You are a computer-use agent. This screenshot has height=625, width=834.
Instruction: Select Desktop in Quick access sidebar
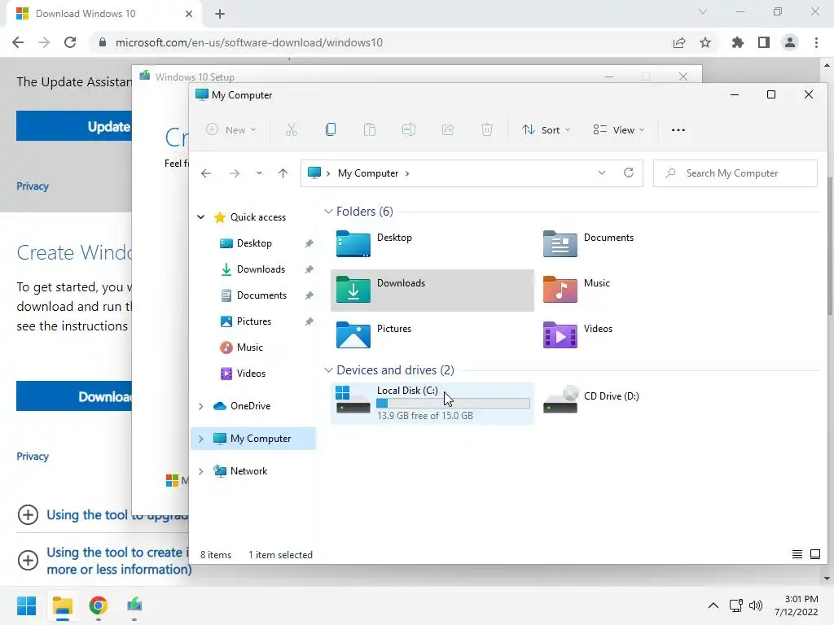point(254,243)
